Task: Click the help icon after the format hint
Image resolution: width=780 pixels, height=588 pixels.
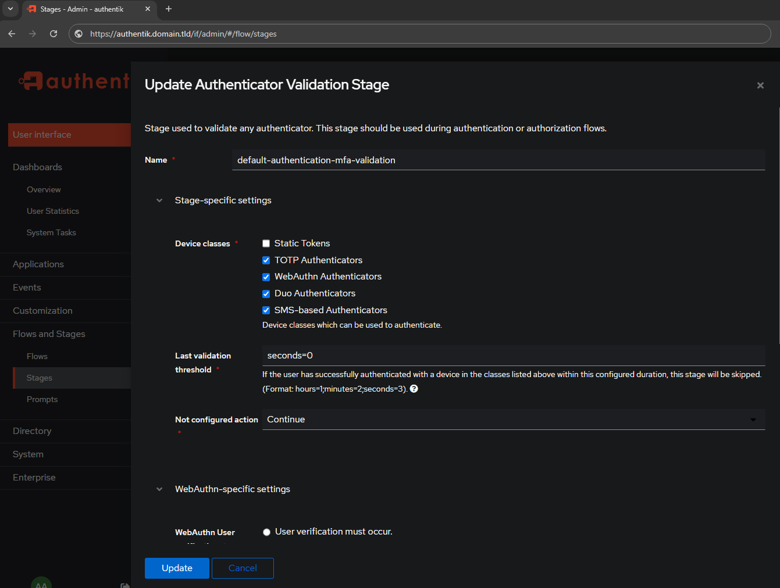Action: pos(414,389)
